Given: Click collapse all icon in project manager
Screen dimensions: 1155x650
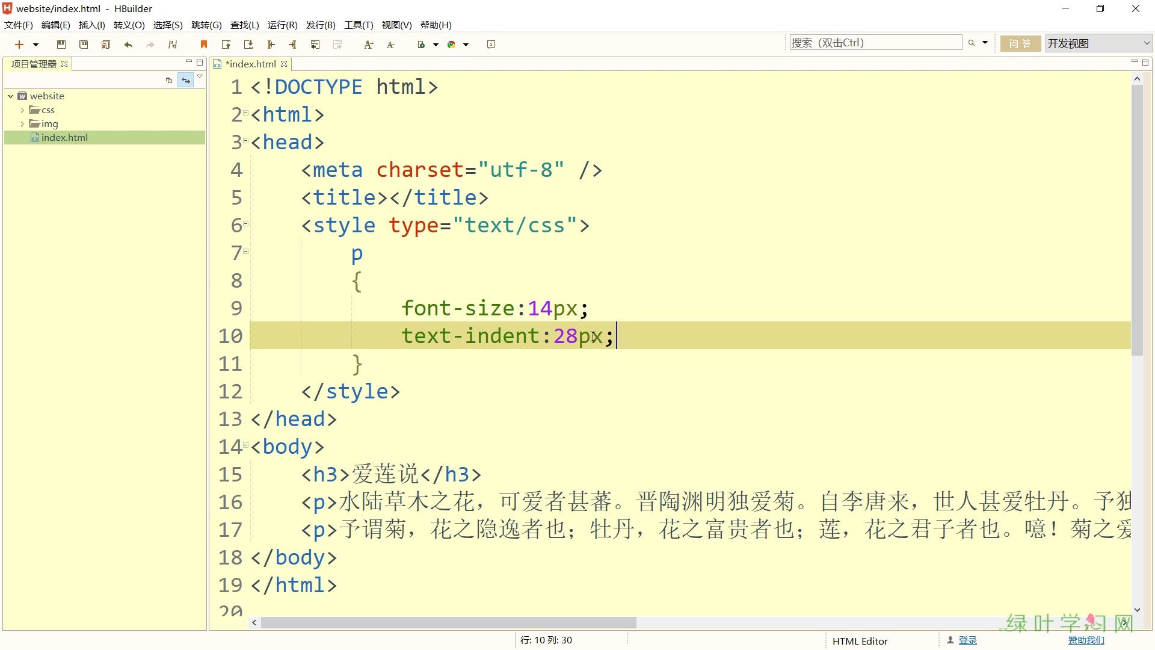Looking at the screenshot, I should pyautogui.click(x=169, y=80).
